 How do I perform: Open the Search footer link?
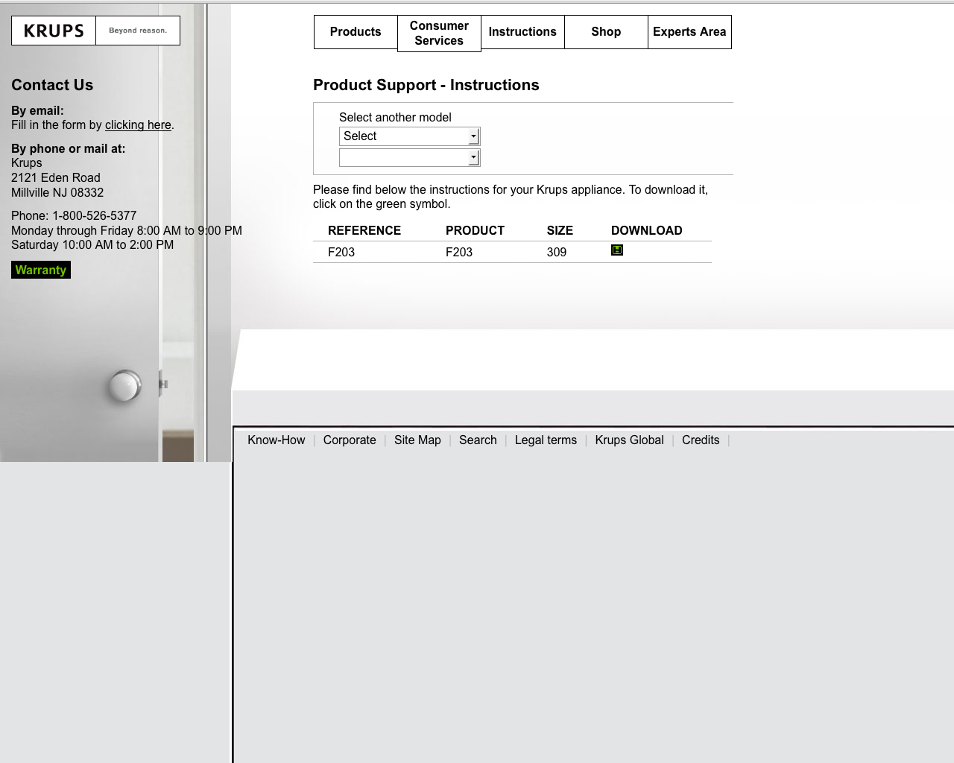(478, 440)
